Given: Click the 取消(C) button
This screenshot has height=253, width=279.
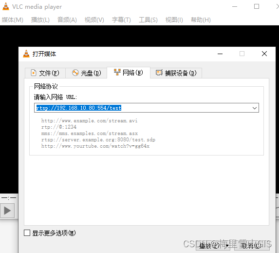Looking at the screenshot, I should tap(252, 246).
